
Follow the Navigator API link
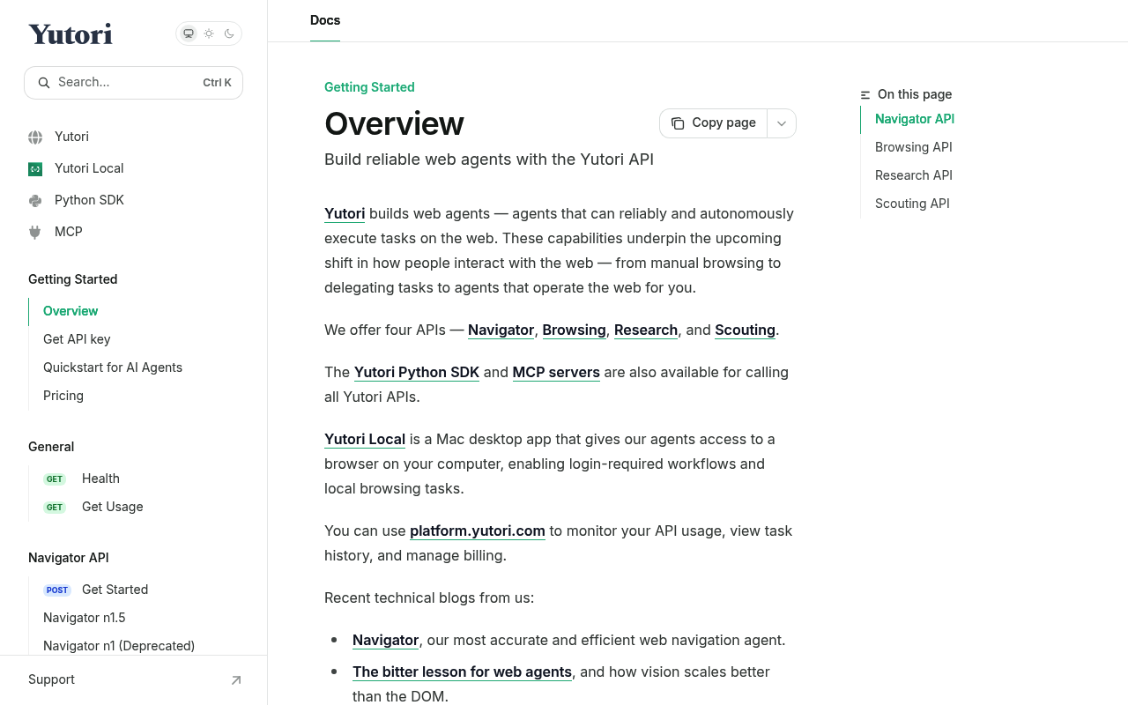point(501,330)
